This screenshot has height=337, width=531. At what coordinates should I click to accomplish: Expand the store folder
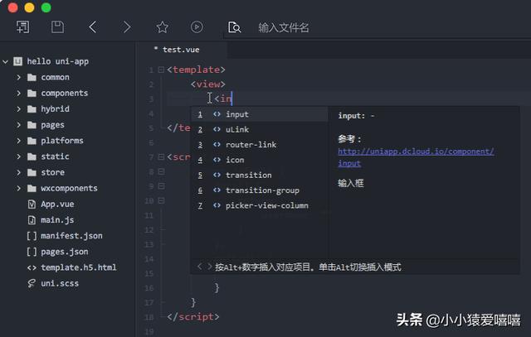pos(18,172)
